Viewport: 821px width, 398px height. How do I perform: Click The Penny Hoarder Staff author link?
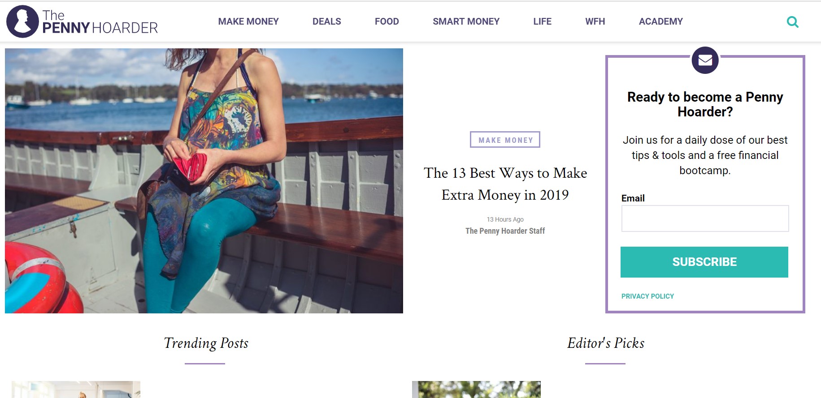[505, 231]
